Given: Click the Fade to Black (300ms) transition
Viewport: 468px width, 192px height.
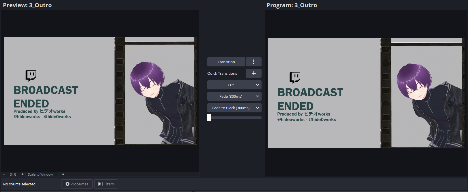Looking at the screenshot, I should (x=231, y=108).
